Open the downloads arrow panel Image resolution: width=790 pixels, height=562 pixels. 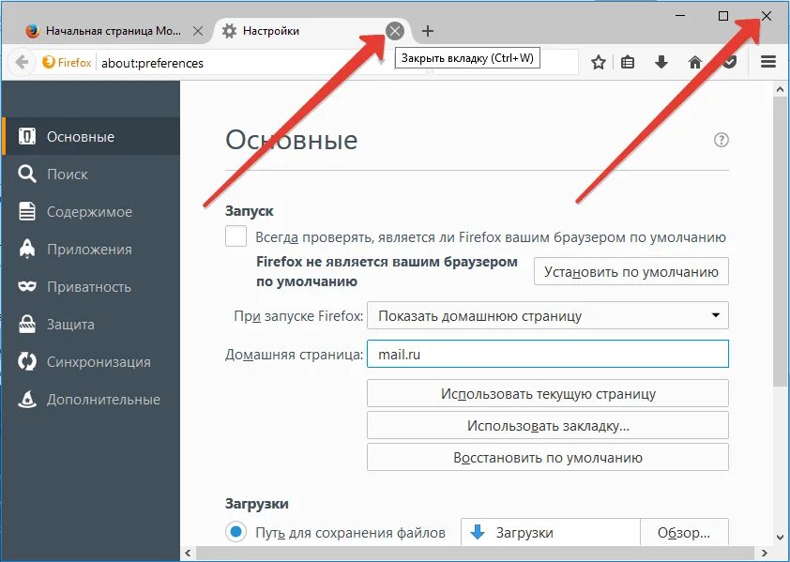pyautogui.click(x=661, y=63)
